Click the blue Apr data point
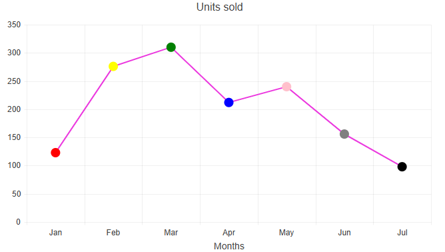Image resolution: width=445 pixels, height=252 pixels. [x=228, y=103]
